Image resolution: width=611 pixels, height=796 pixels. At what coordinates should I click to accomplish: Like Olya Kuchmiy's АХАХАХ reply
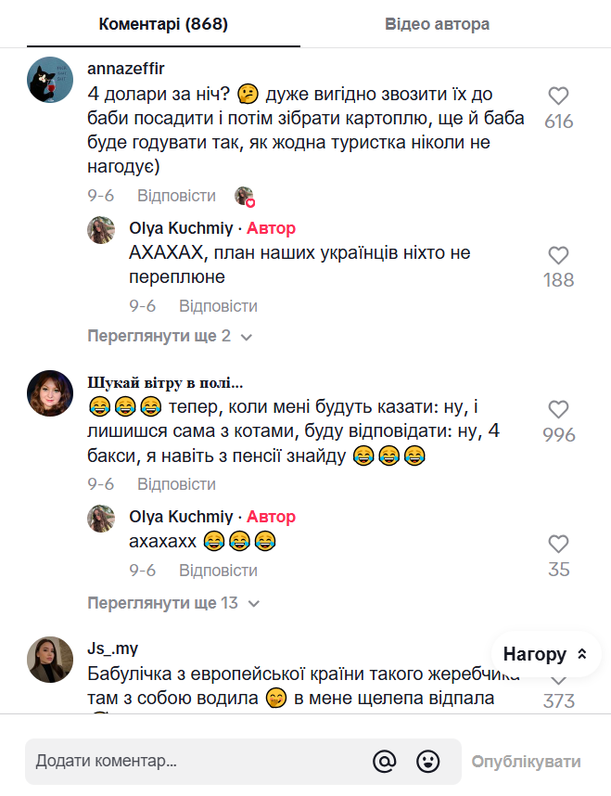coord(558,255)
